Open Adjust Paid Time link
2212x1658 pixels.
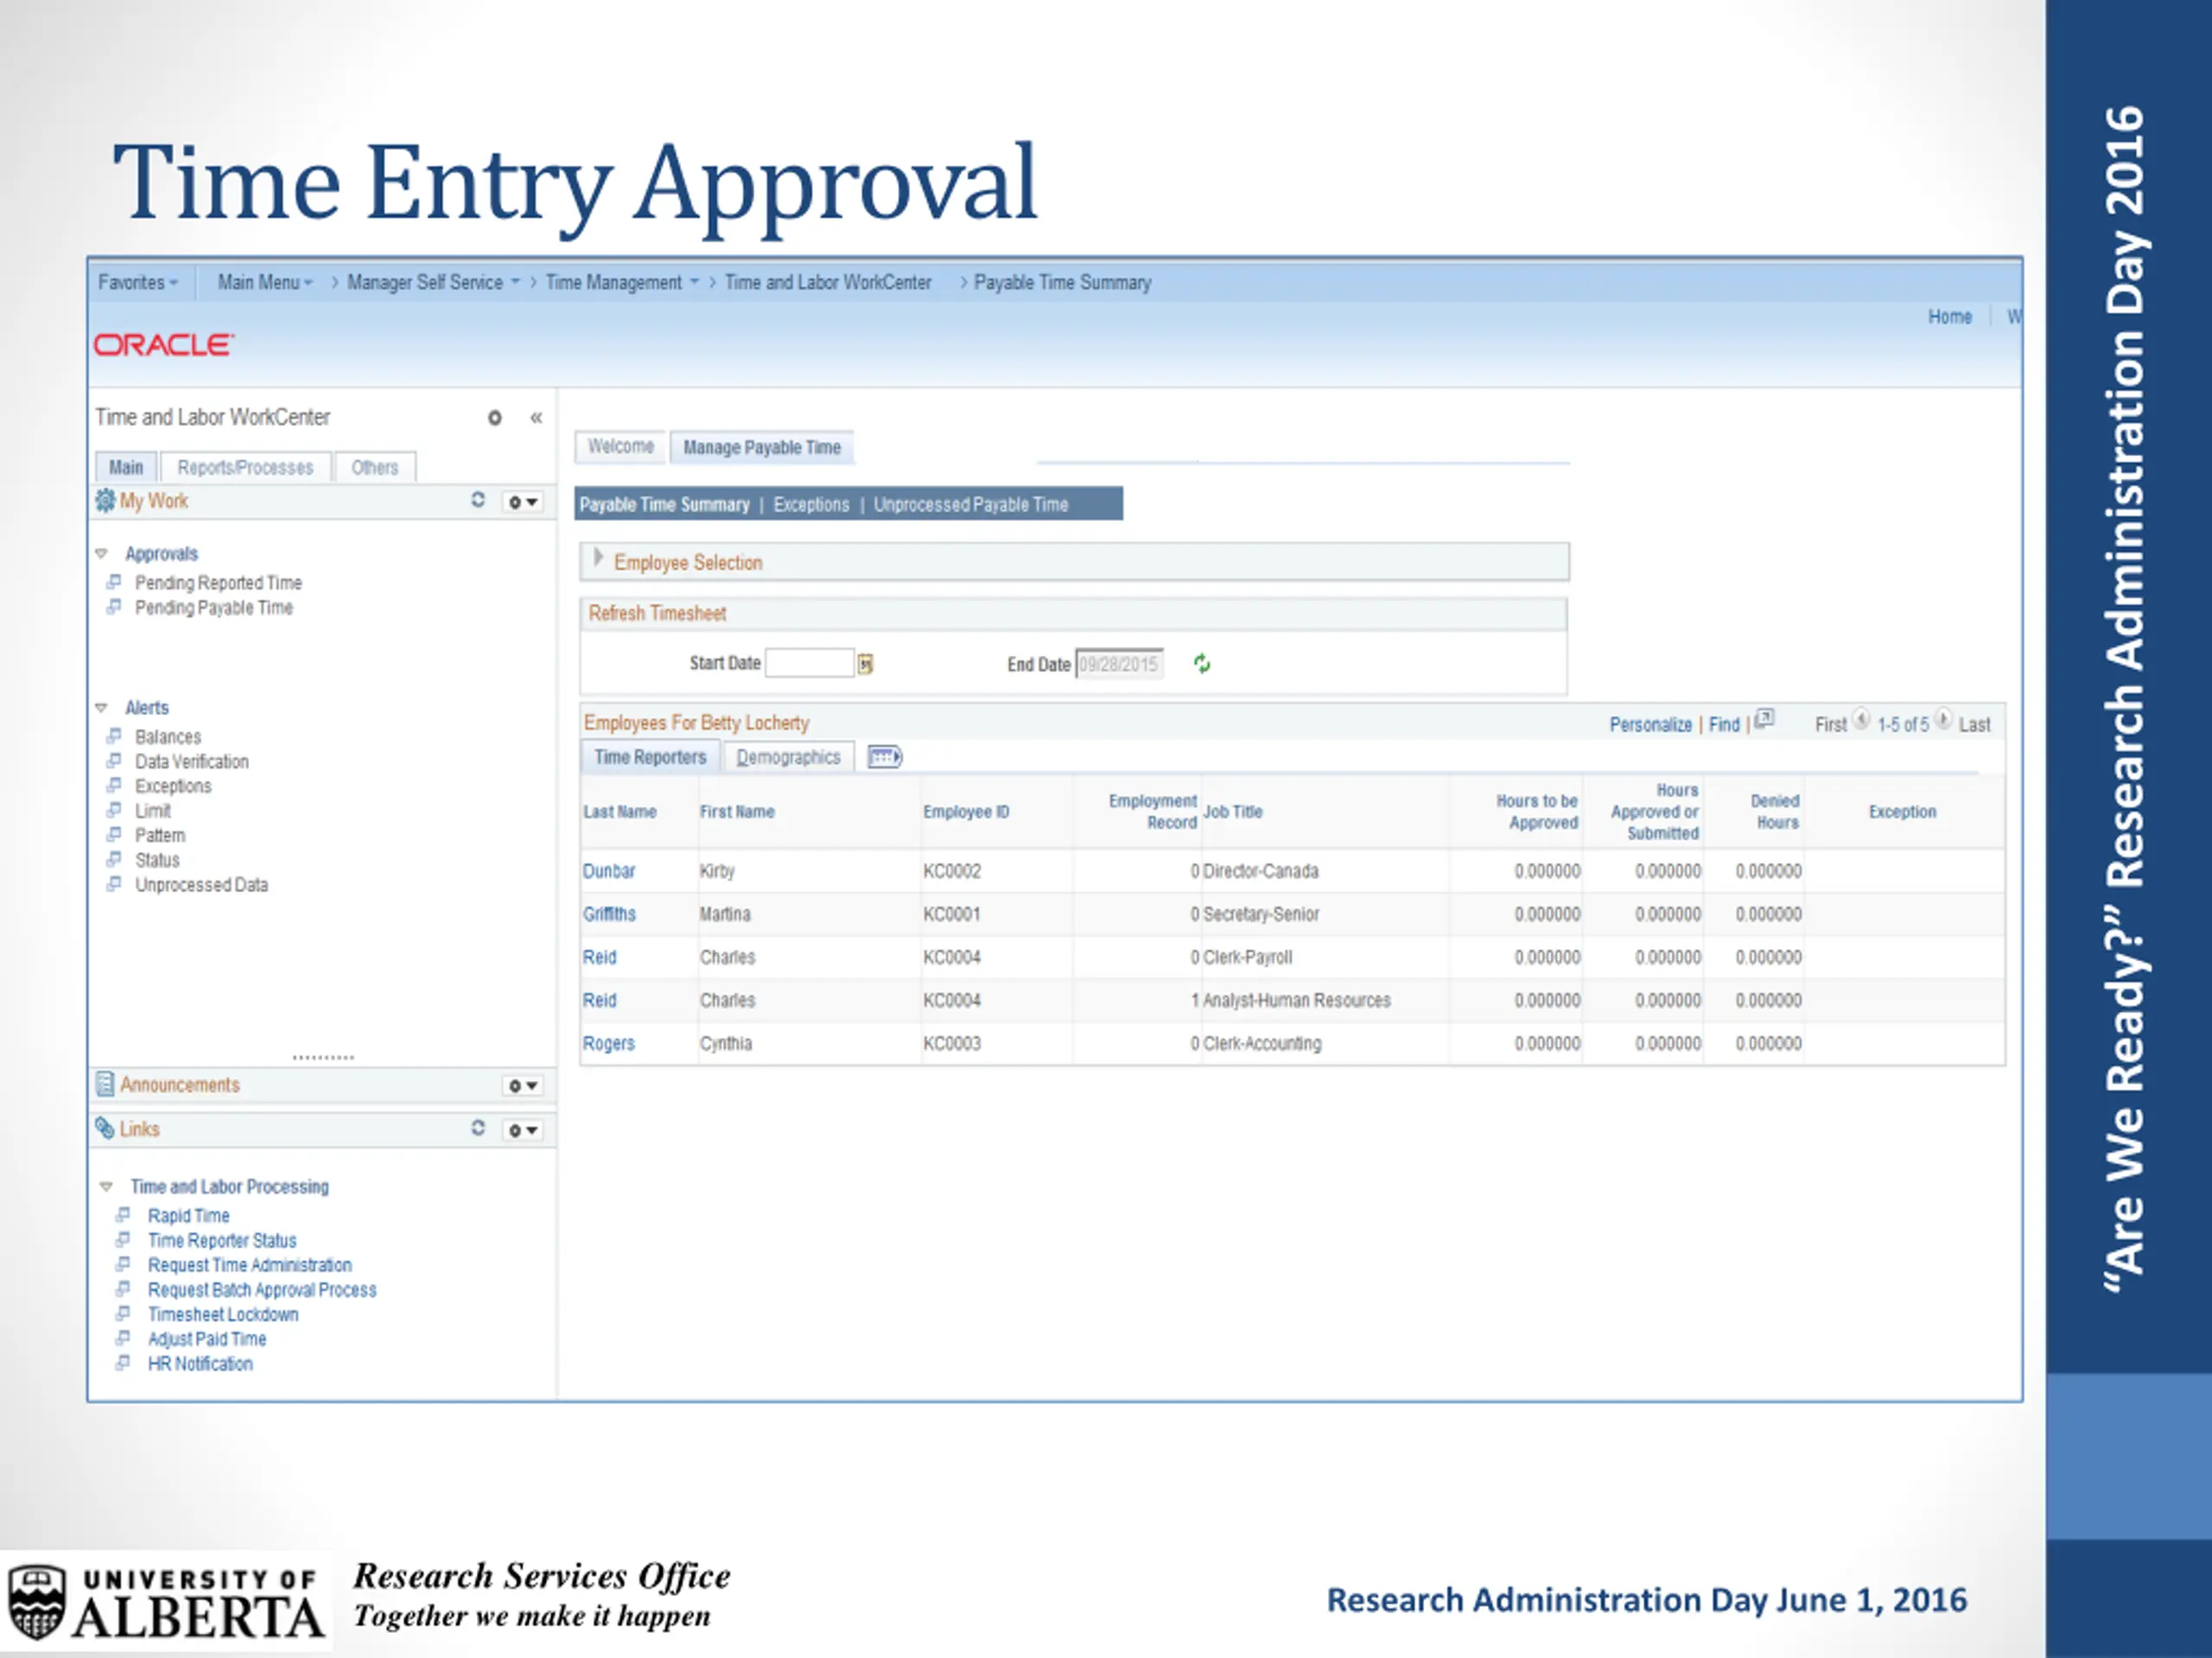(x=207, y=1339)
